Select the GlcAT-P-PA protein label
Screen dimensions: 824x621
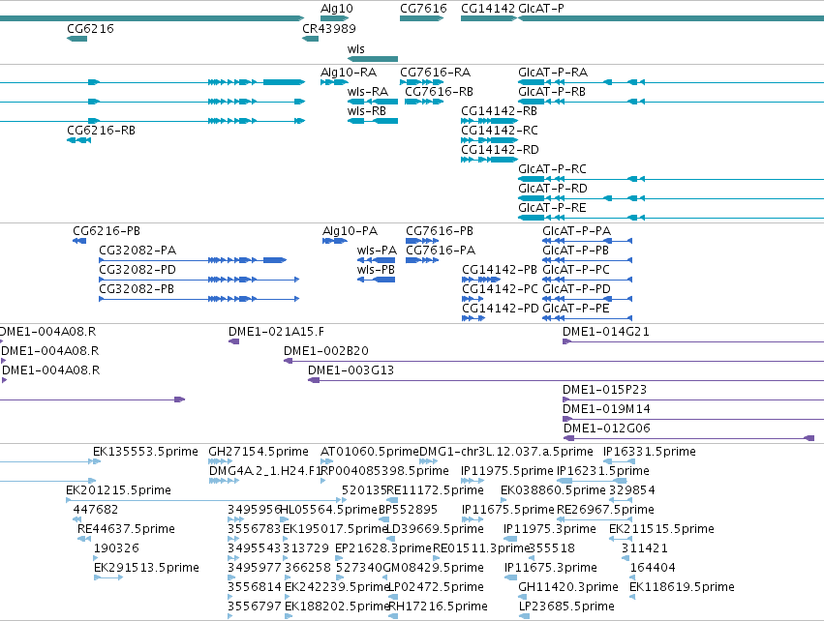pos(576,231)
